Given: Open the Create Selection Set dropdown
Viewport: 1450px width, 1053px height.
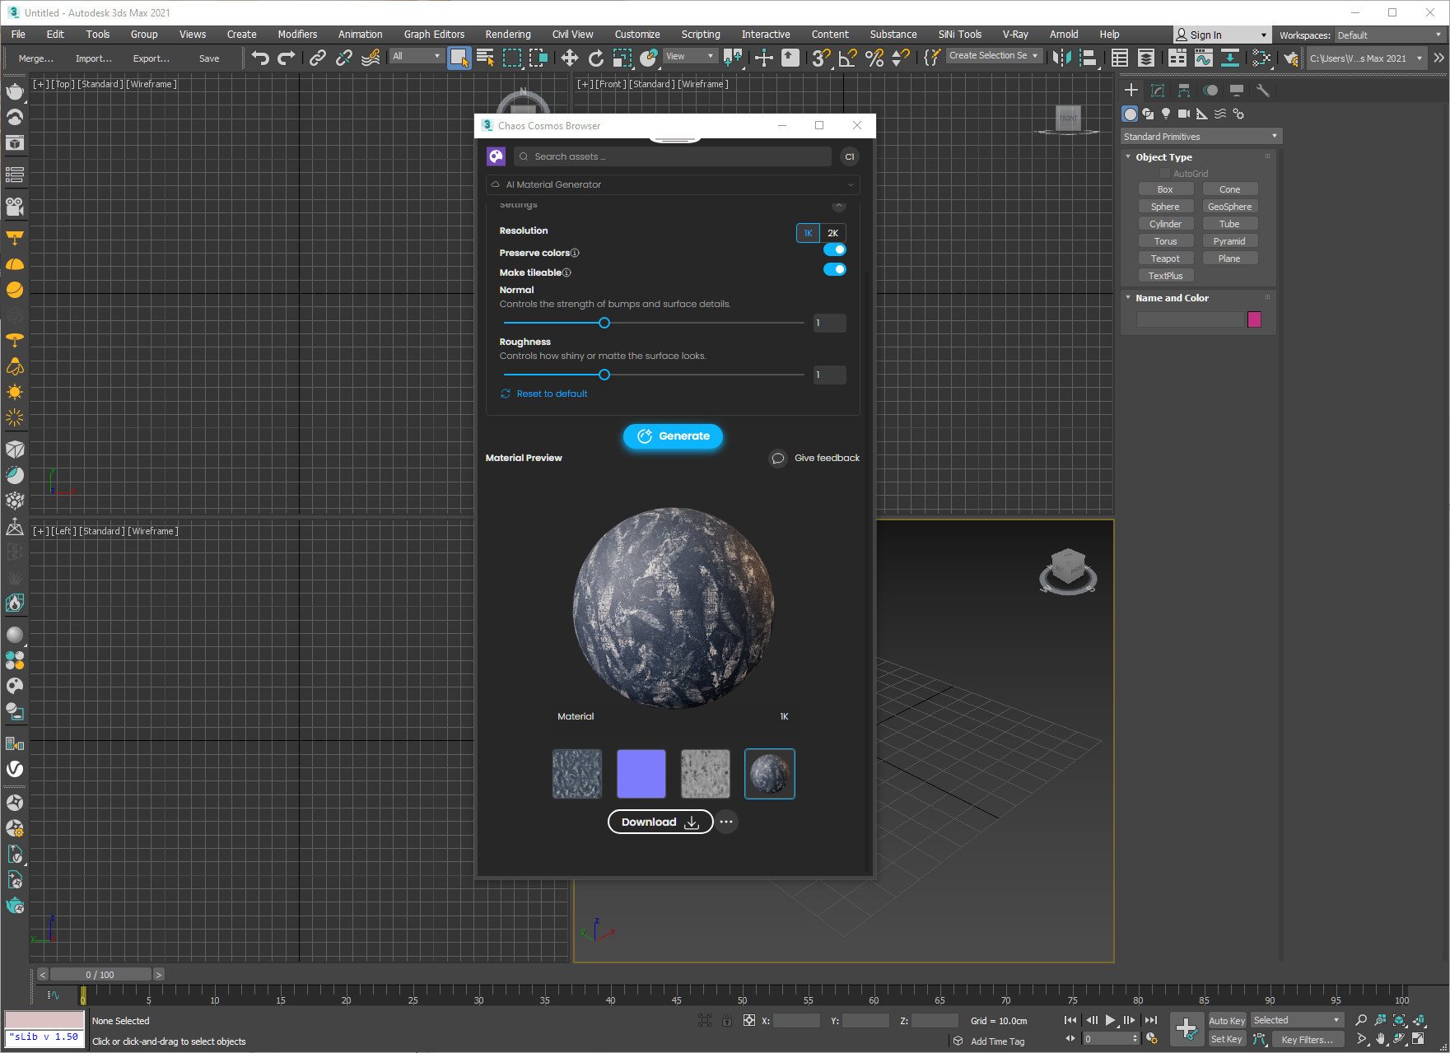Looking at the screenshot, I should pos(994,56).
